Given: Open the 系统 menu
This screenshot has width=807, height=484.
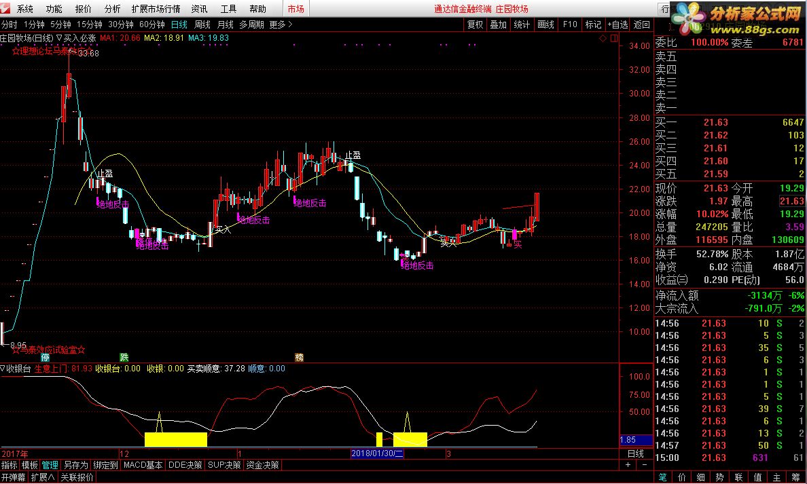Looking at the screenshot, I should tap(25, 9).
